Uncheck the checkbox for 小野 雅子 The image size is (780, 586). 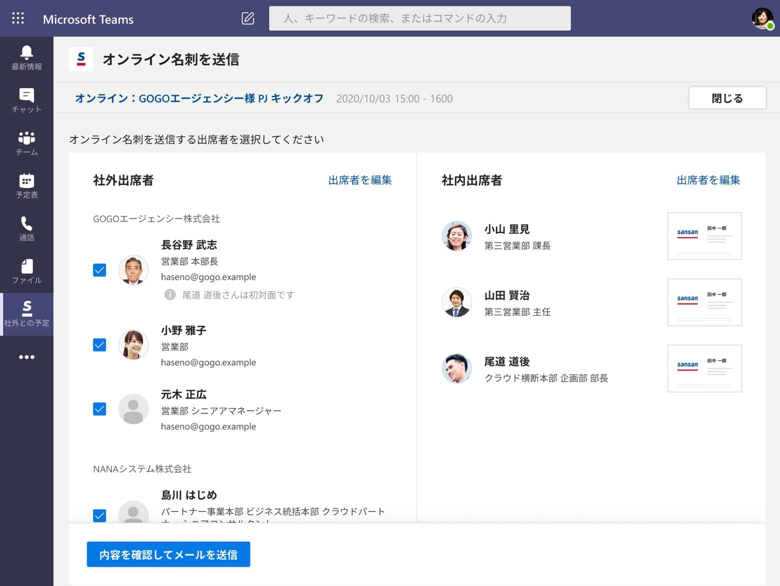(99, 345)
